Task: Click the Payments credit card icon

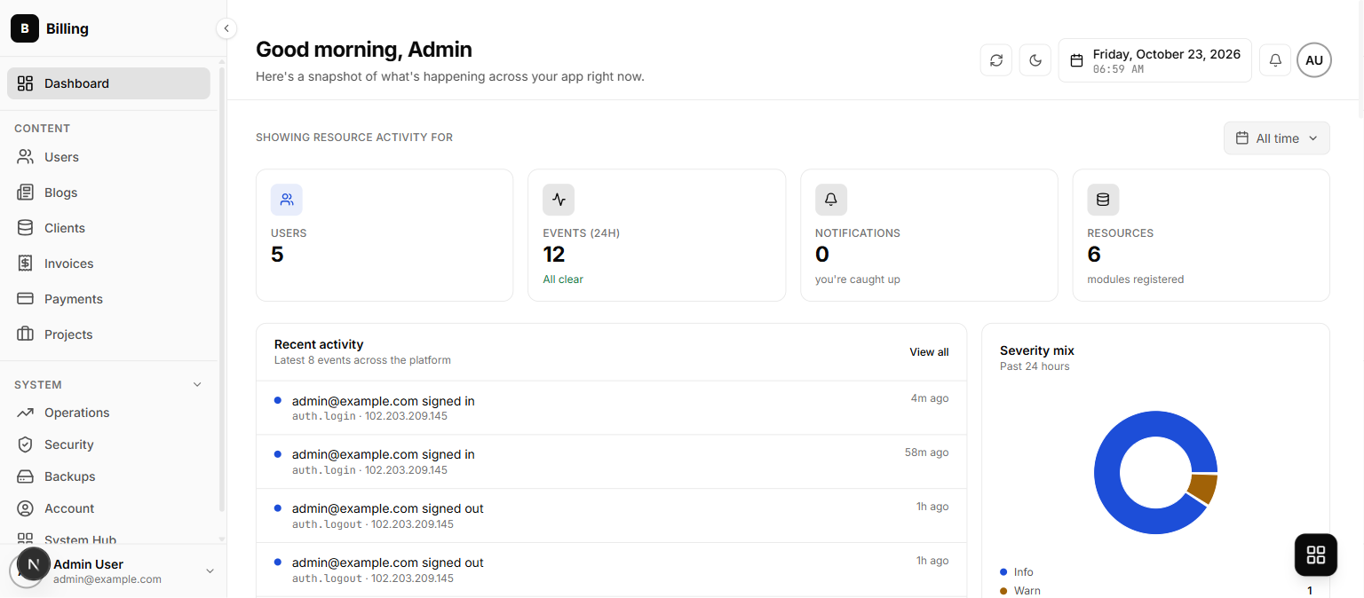Action: coord(26,299)
